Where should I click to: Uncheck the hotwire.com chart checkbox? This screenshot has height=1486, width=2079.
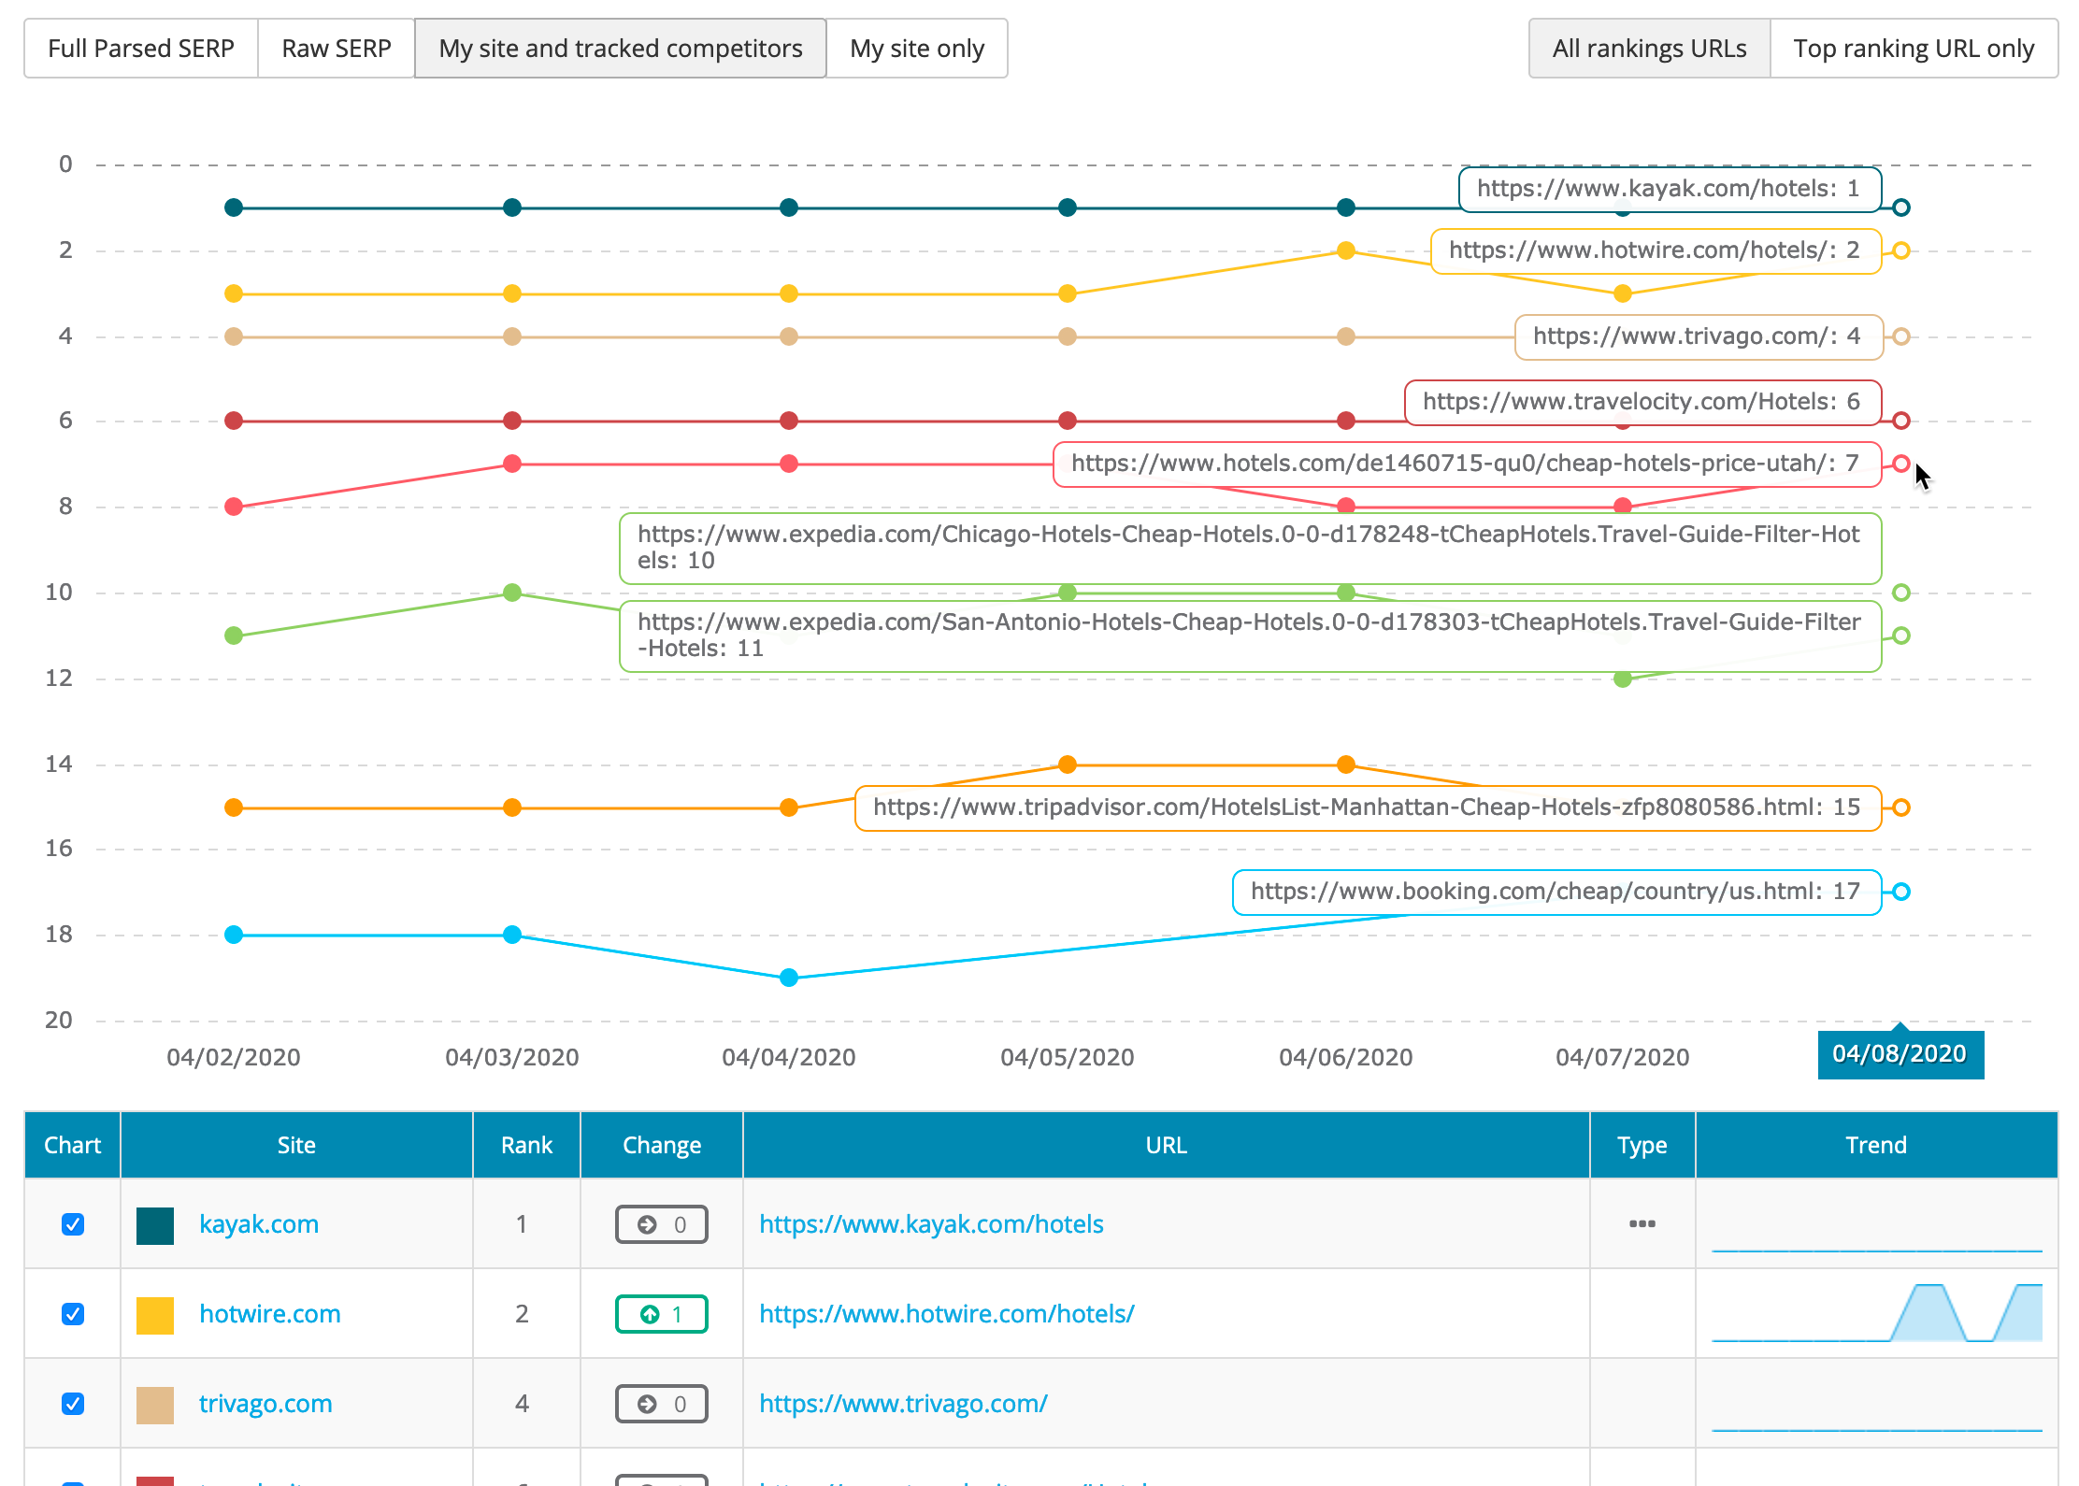pos(73,1314)
